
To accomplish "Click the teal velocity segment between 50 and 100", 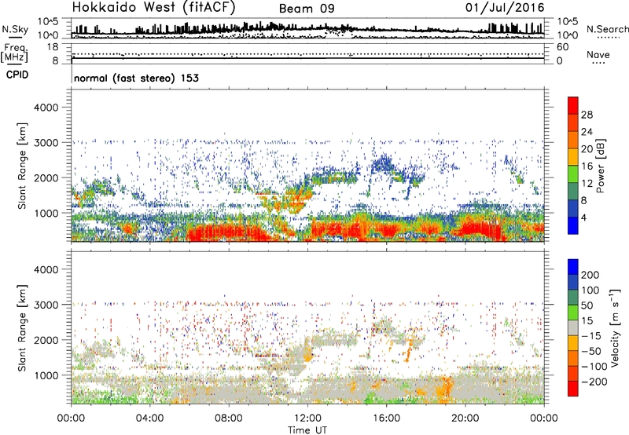I will click(x=573, y=298).
